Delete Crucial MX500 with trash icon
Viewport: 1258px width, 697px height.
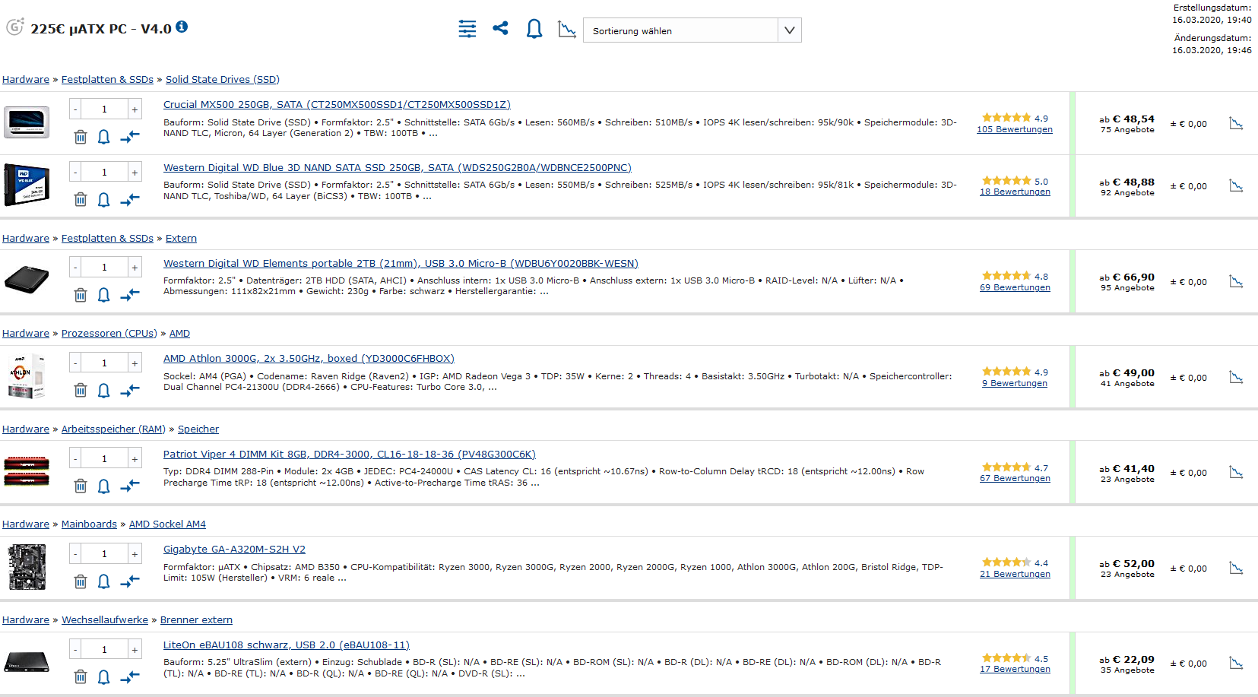pyautogui.click(x=81, y=137)
